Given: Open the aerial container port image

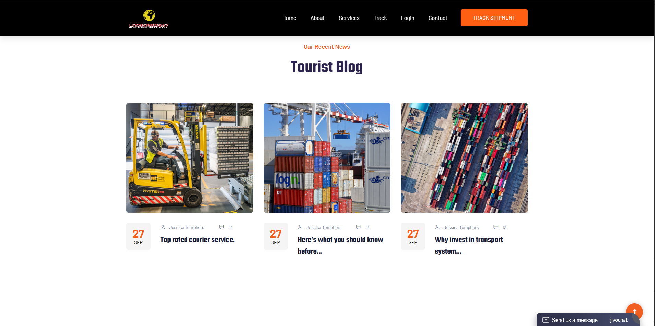Looking at the screenshot, I should pos(464,158).
